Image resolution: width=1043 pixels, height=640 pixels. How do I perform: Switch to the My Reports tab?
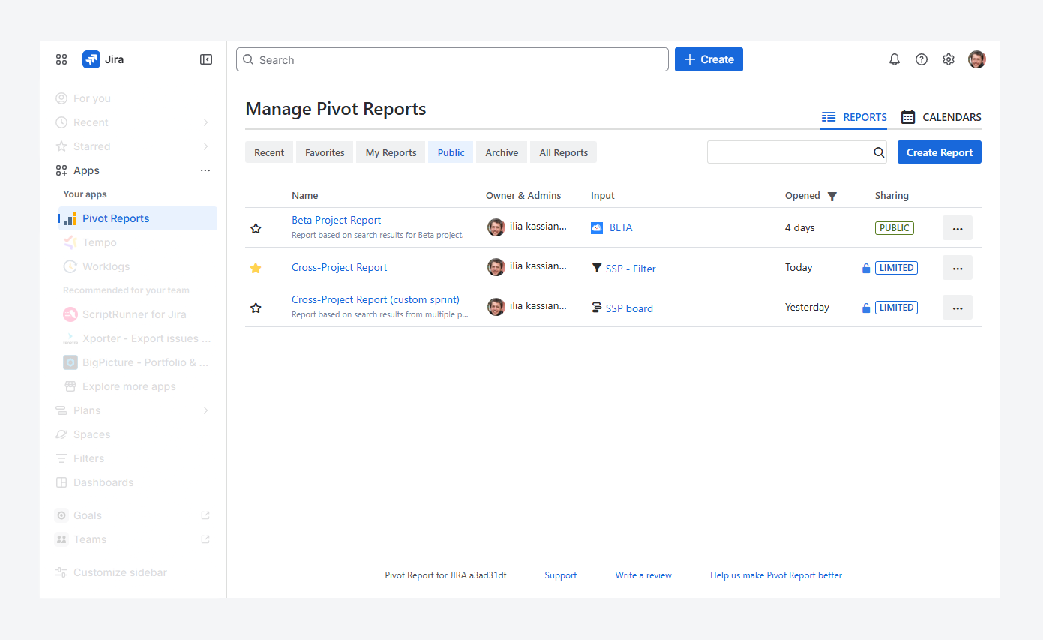(x=391, y=152)
